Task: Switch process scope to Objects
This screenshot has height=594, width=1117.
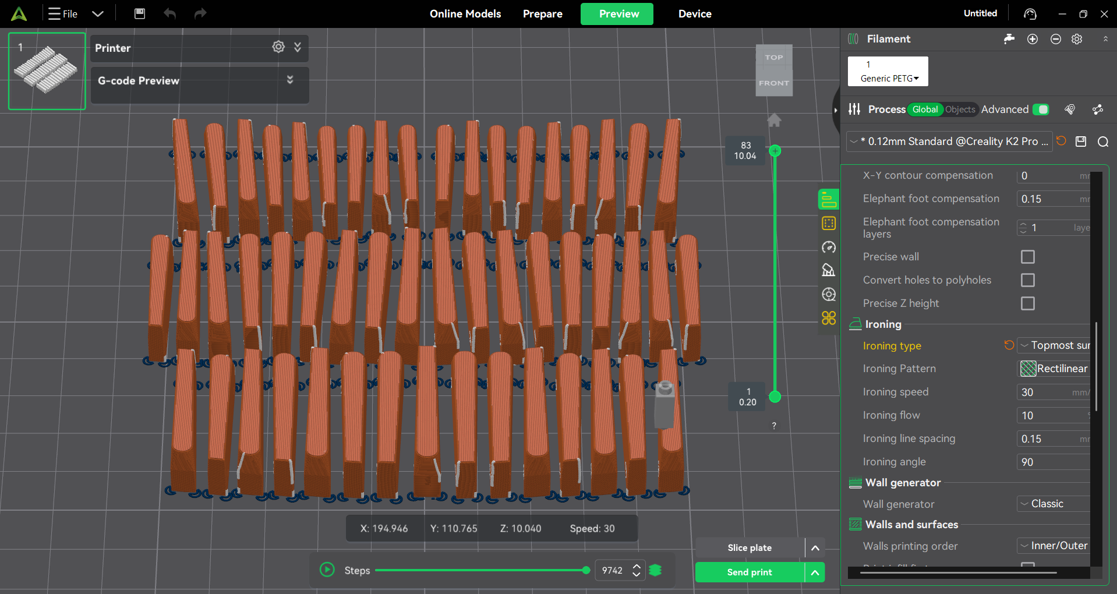Action: (960, 109)
